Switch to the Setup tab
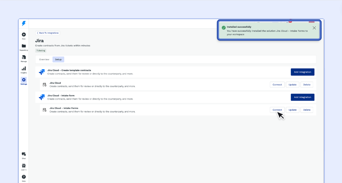 (58, 59)
